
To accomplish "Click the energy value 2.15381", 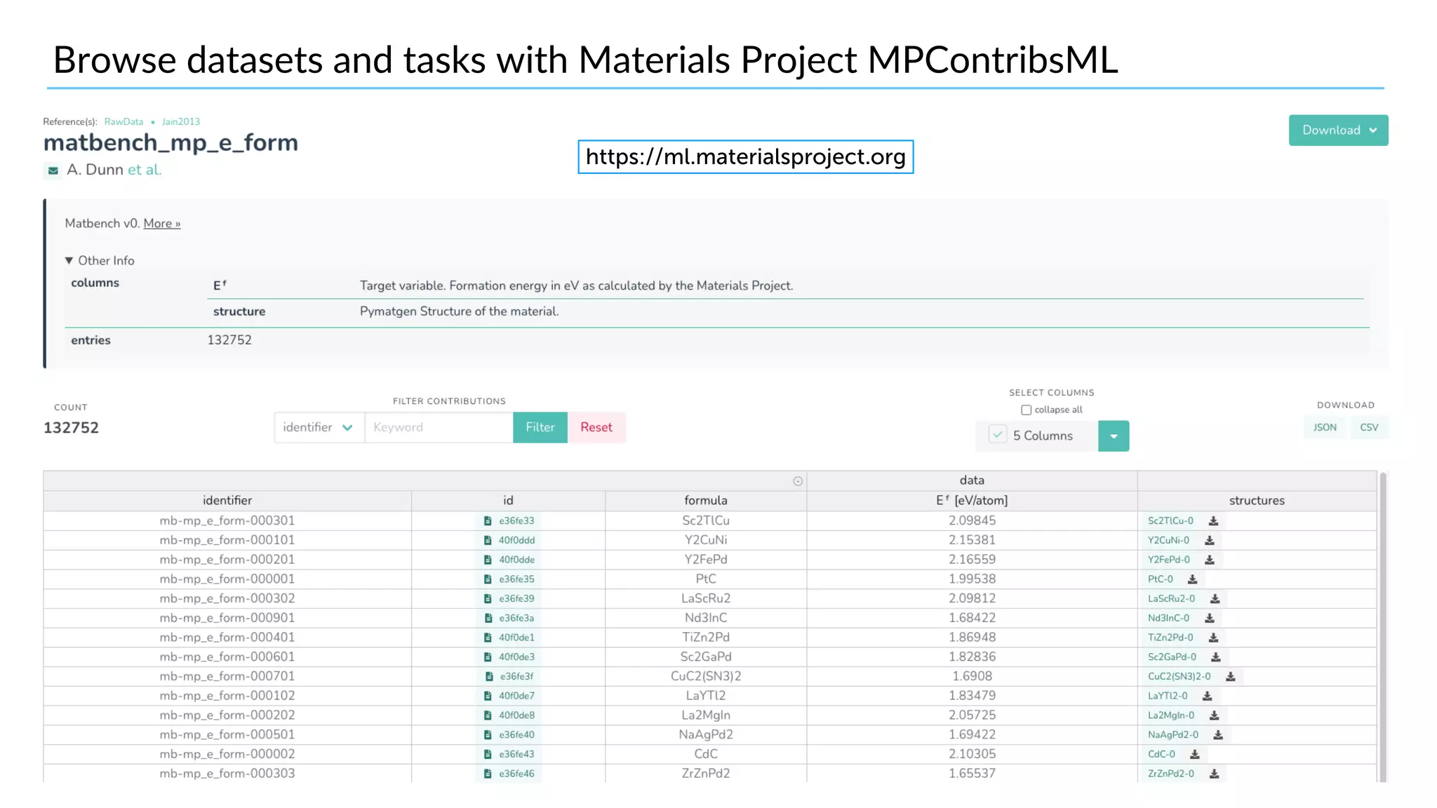I will click(x=972, y=541).
